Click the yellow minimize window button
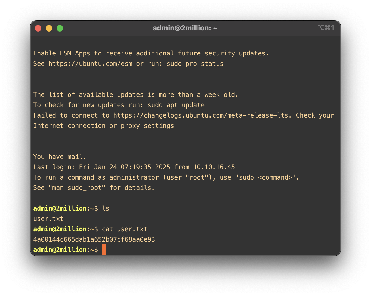 click(x=49, y=28)
